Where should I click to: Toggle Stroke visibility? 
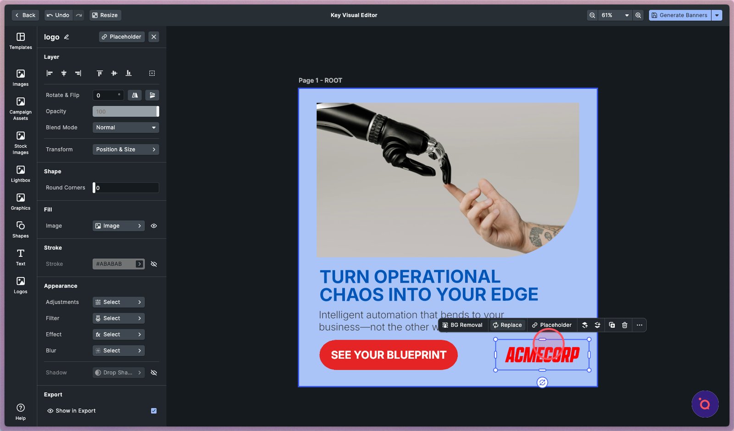[x=154, y=264]
